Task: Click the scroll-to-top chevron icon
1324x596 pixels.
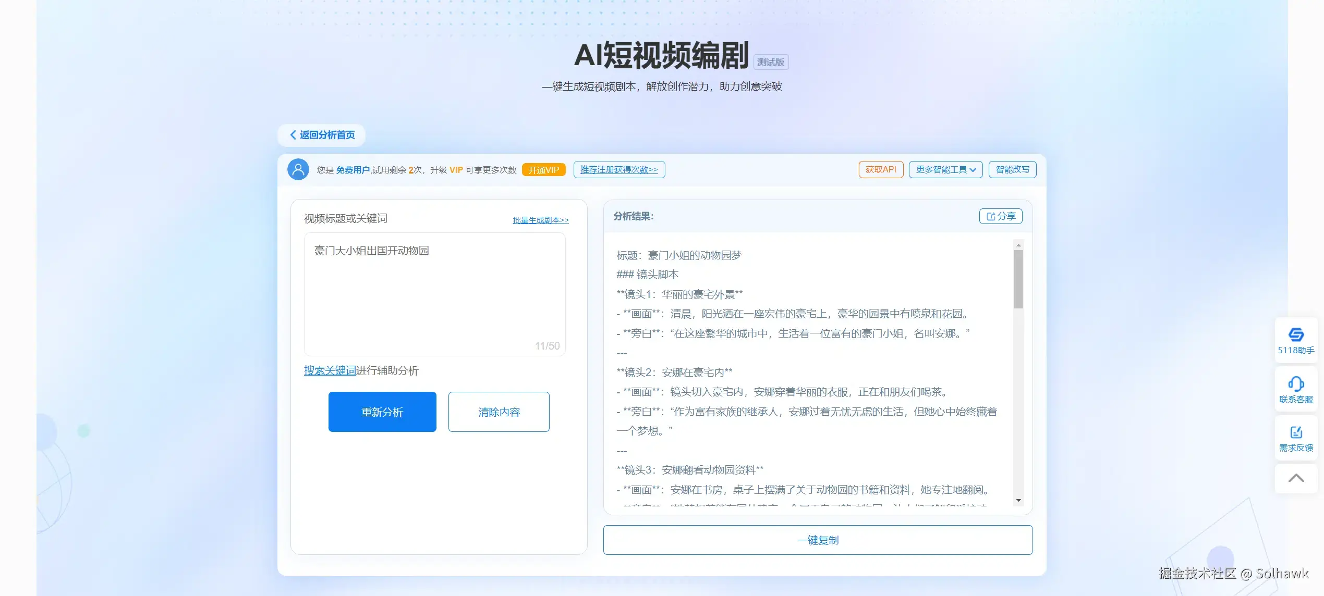Action: pos(1295,478)
